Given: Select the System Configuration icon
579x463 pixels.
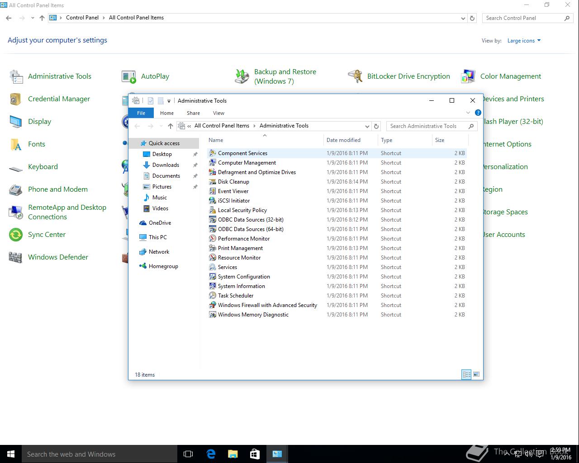Looking at the screenshot, I should click(x=212, y=277).
